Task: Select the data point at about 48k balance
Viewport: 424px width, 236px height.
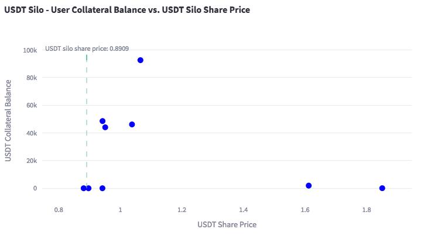Action: pyautogui.click(x=102, y=121)
